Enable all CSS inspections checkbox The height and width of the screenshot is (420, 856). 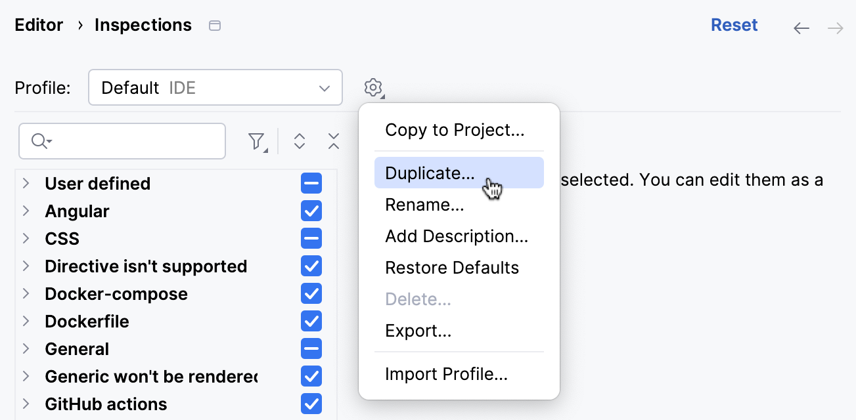[x=311, y=238]
